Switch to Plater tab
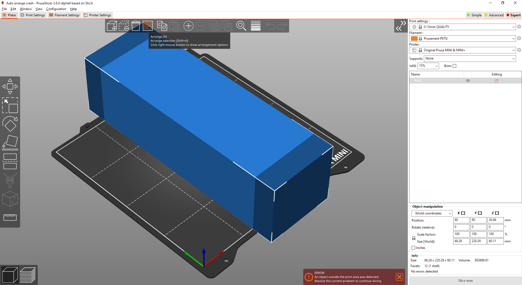Viewport: 522px width, 285px height. (10, 15)
